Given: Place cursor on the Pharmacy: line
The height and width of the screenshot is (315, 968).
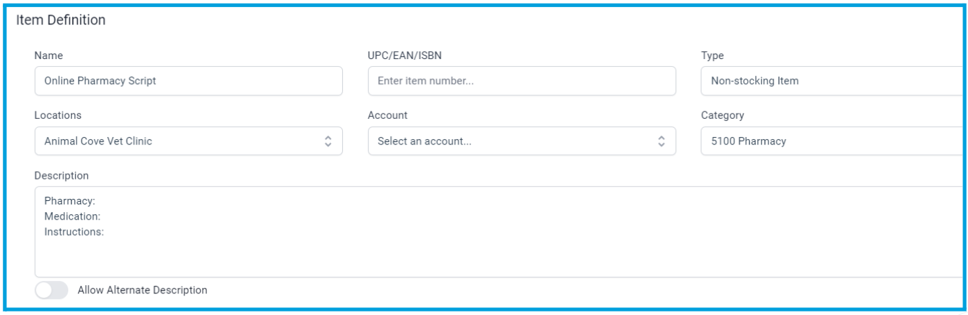Looking at the screenshot, I should tap(70, 201).
